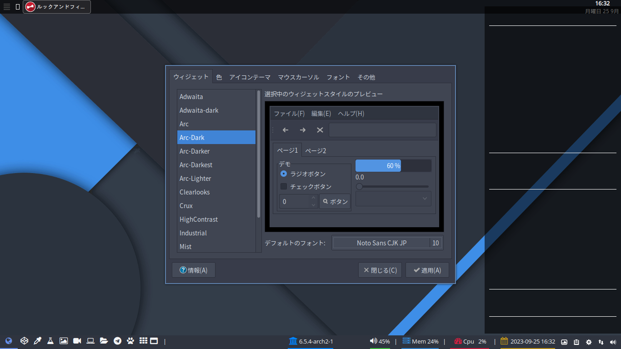This screenshot has height=349, width=621.
Task: Open the hamburger menu in top panel
Action: pyautogui.click(x=7, y=7)
